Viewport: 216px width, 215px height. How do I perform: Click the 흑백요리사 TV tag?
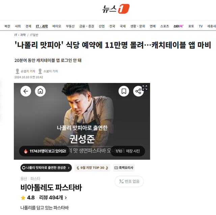coord(124,168)
